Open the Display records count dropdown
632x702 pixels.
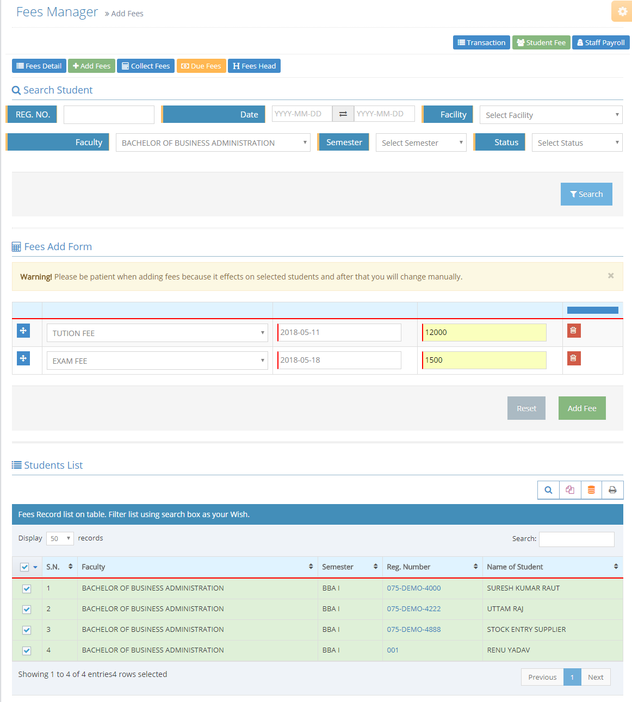(60, 538)
